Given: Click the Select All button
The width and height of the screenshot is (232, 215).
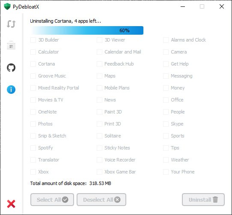Looking at the screenshot, I should click(52, 200).
